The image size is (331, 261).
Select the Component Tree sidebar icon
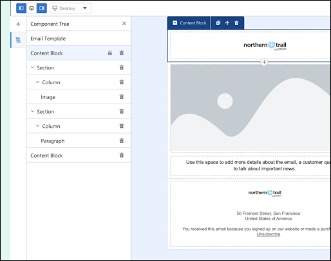[18, 40]
